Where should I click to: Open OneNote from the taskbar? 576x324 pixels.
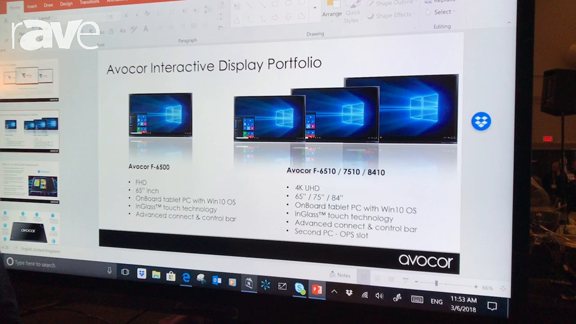click(249, 283)
